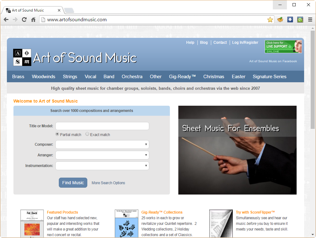The height and width of the screenshot is (238, 316).
Task: Expand the Arranger dropdown
Action: [x=102, y=155]
